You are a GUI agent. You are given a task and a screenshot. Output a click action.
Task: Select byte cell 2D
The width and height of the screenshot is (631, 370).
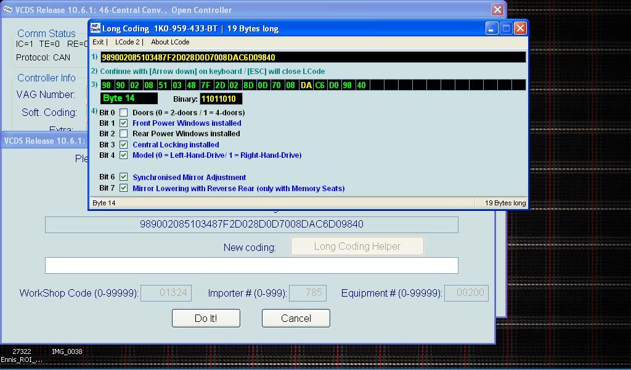(x=220, y=85)
